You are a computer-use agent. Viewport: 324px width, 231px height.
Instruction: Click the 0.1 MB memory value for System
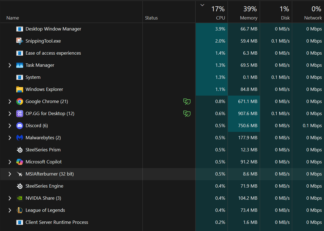click(250, 77)
